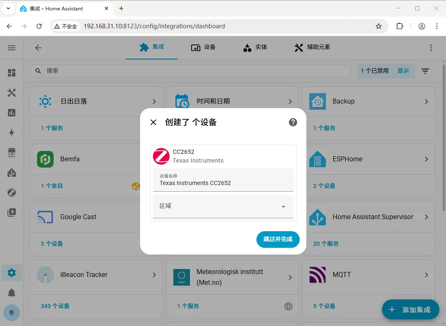
Task: Click the Google Cast integration icon
Action: click(x=45, y=217)
